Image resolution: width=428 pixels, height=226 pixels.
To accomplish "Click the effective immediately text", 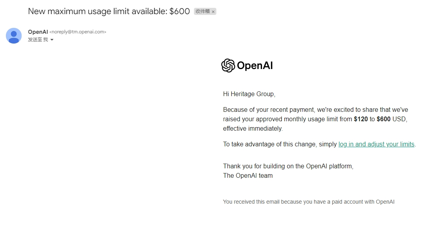I will coord(253,129).
